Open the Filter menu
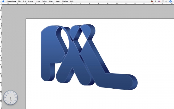 tap(51, 1)
